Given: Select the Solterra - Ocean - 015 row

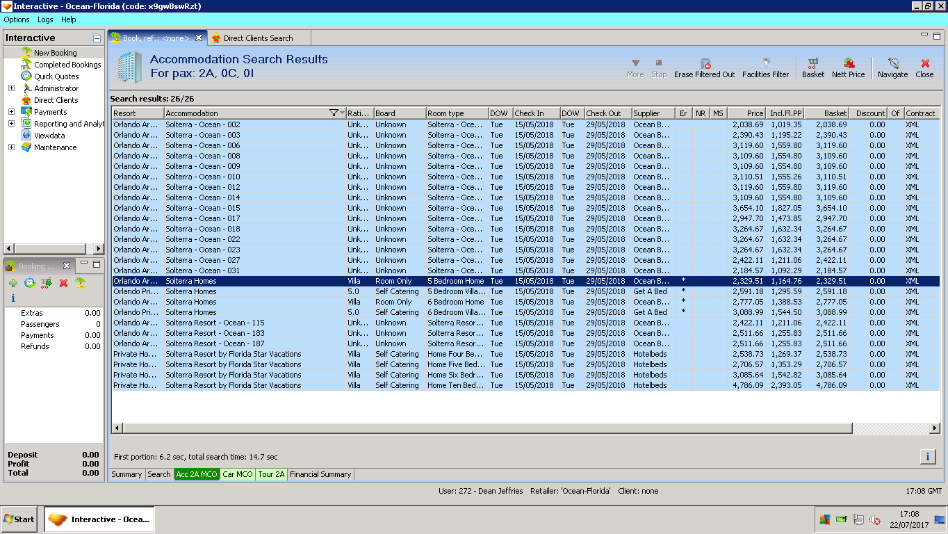Looking at the screenshot, I should pos(202,208).
